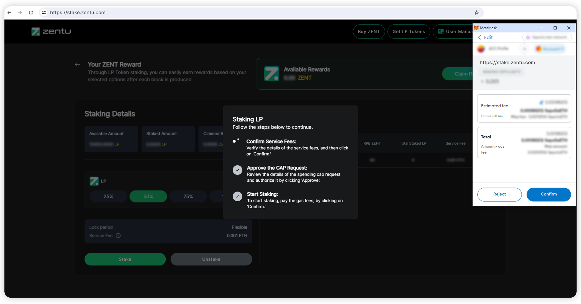The height and width of the screenshot is (304, 581).
Task: Open the MetaMask network selector pill
Action: 547,38
